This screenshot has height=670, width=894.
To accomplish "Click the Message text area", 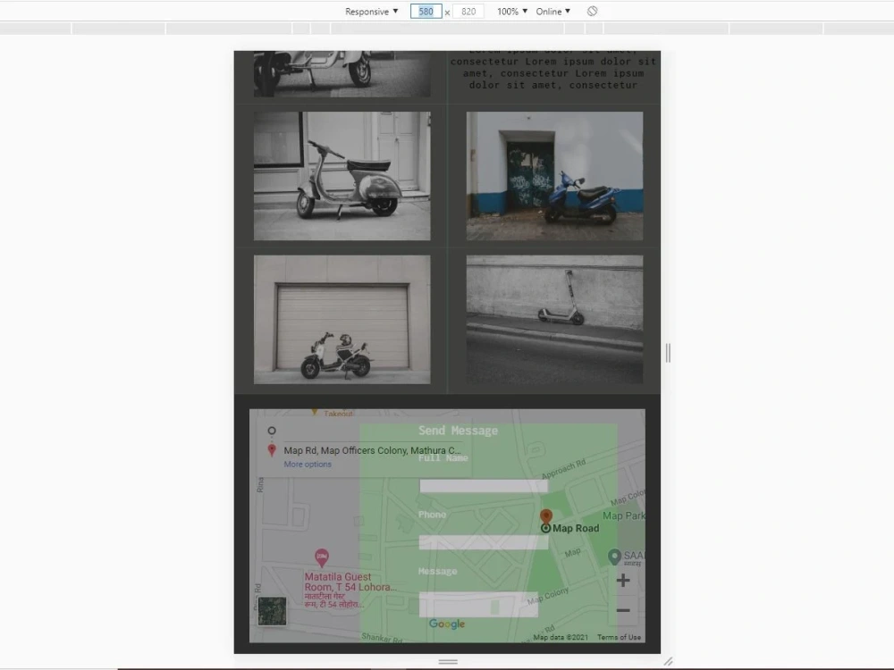I will 478,604.
